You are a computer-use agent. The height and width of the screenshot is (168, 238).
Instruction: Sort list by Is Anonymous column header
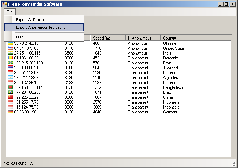tap(143, 38)
